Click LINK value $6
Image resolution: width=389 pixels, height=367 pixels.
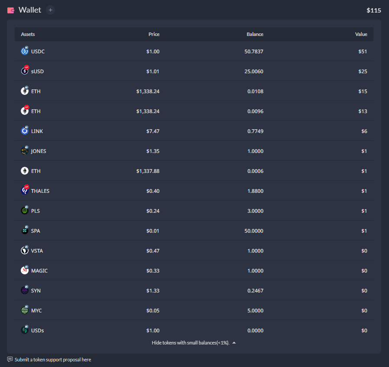coord(364,131)
